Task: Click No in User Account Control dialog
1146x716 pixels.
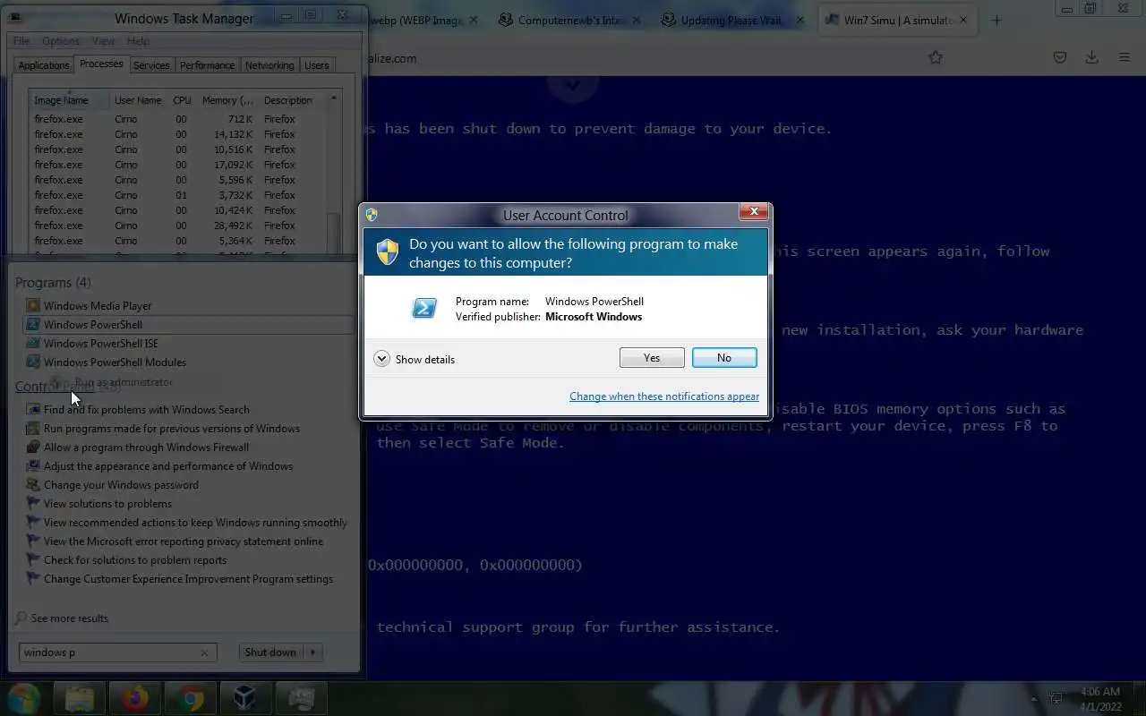Action: click(724, 358)
